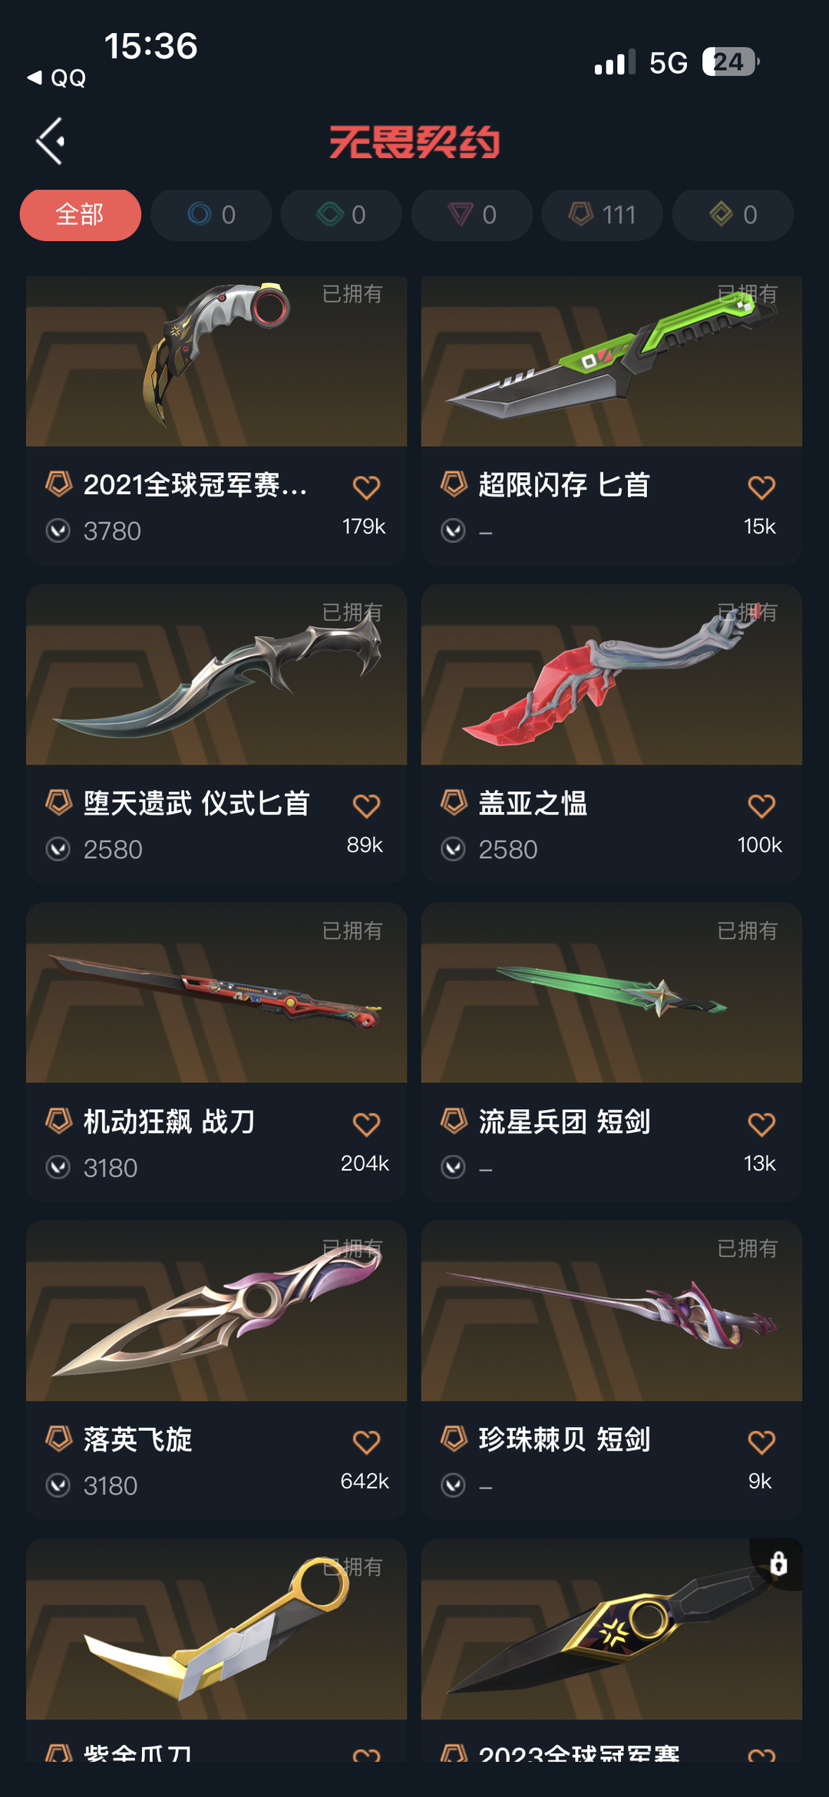Select the 全部 filter tab
829x1797 pixels.
click(x=81, y=215)
